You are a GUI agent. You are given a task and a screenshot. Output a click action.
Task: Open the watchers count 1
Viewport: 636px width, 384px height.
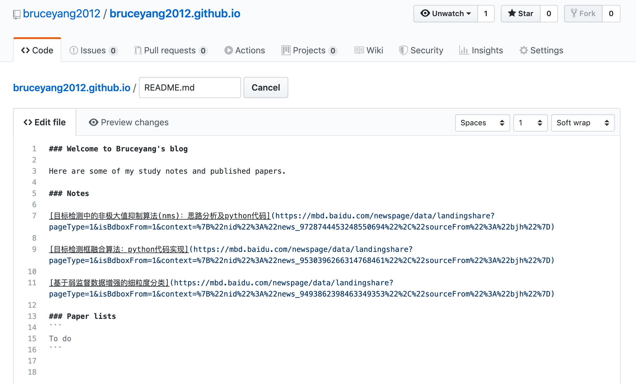[x=486, y=14]
